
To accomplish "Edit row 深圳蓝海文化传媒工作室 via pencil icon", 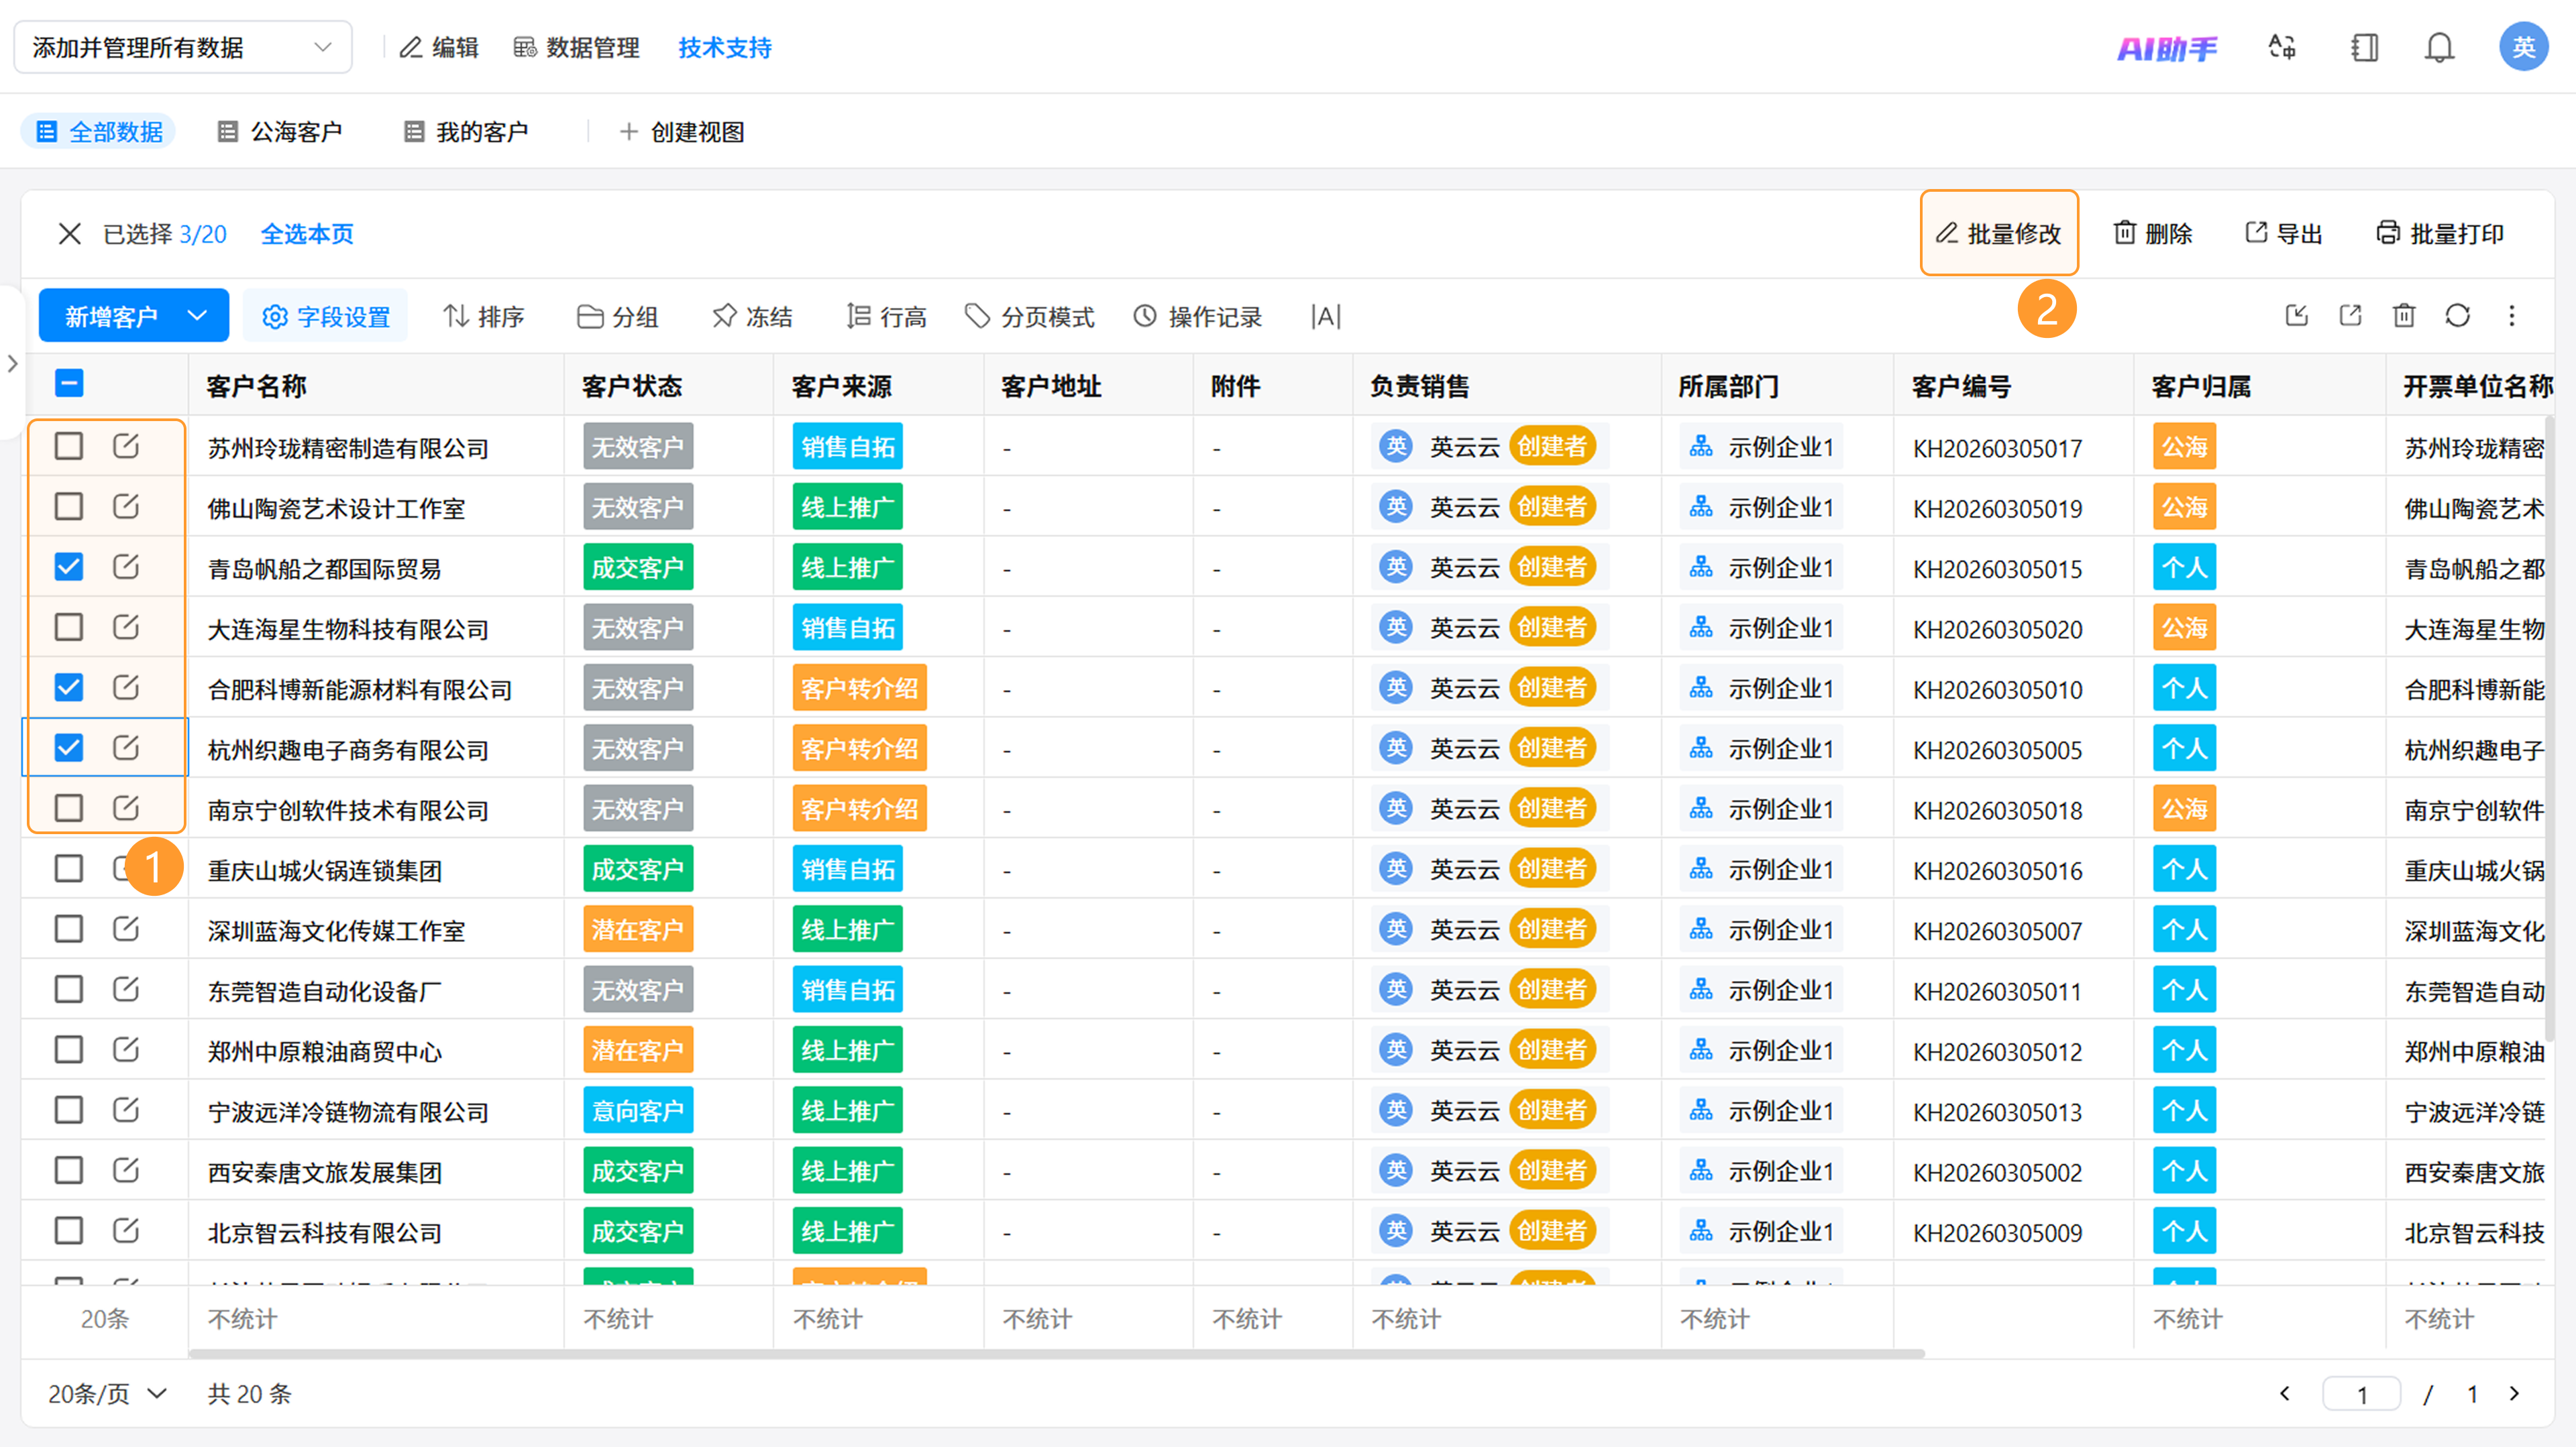I will (x=126, y=929).
